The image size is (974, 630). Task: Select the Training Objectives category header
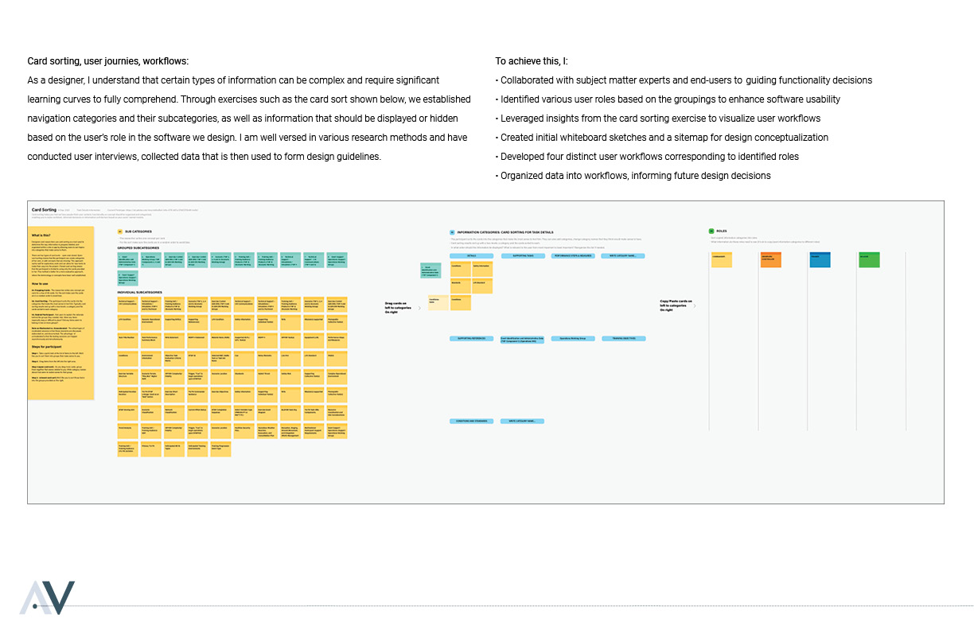[622, 338]
